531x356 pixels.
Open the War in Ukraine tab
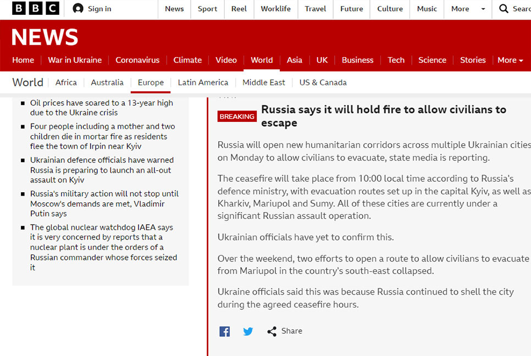75,60
